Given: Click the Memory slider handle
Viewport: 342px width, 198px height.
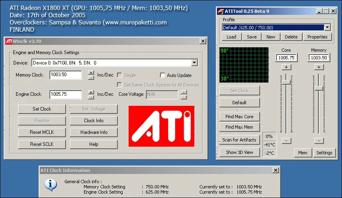Looking at the screenshot, I should 319,88.
